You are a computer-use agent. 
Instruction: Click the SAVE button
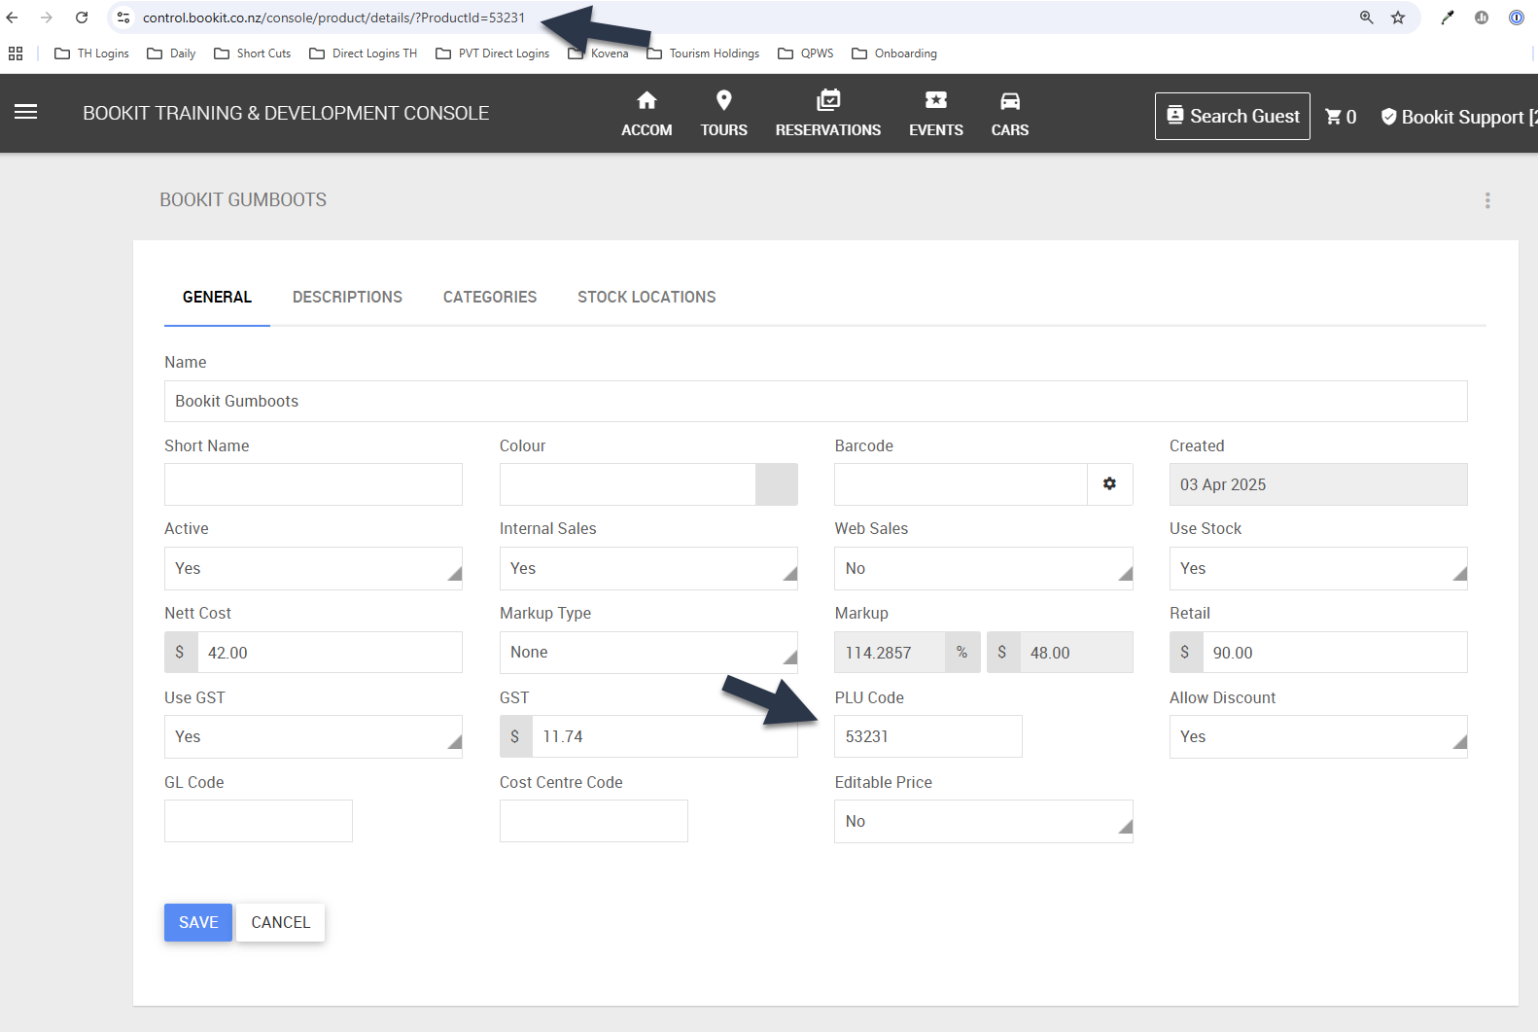click(198, 922)
